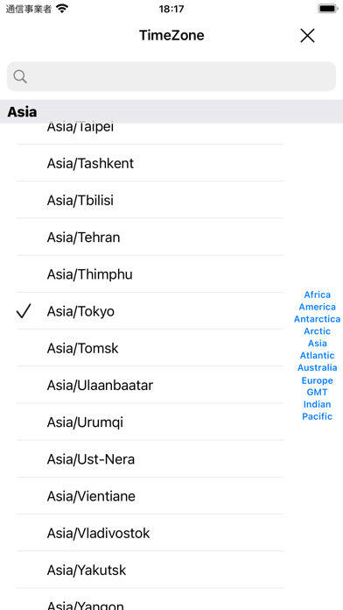
Task: Open GMT section from side index
Action: pyautogui.click(x=318, y=392)
